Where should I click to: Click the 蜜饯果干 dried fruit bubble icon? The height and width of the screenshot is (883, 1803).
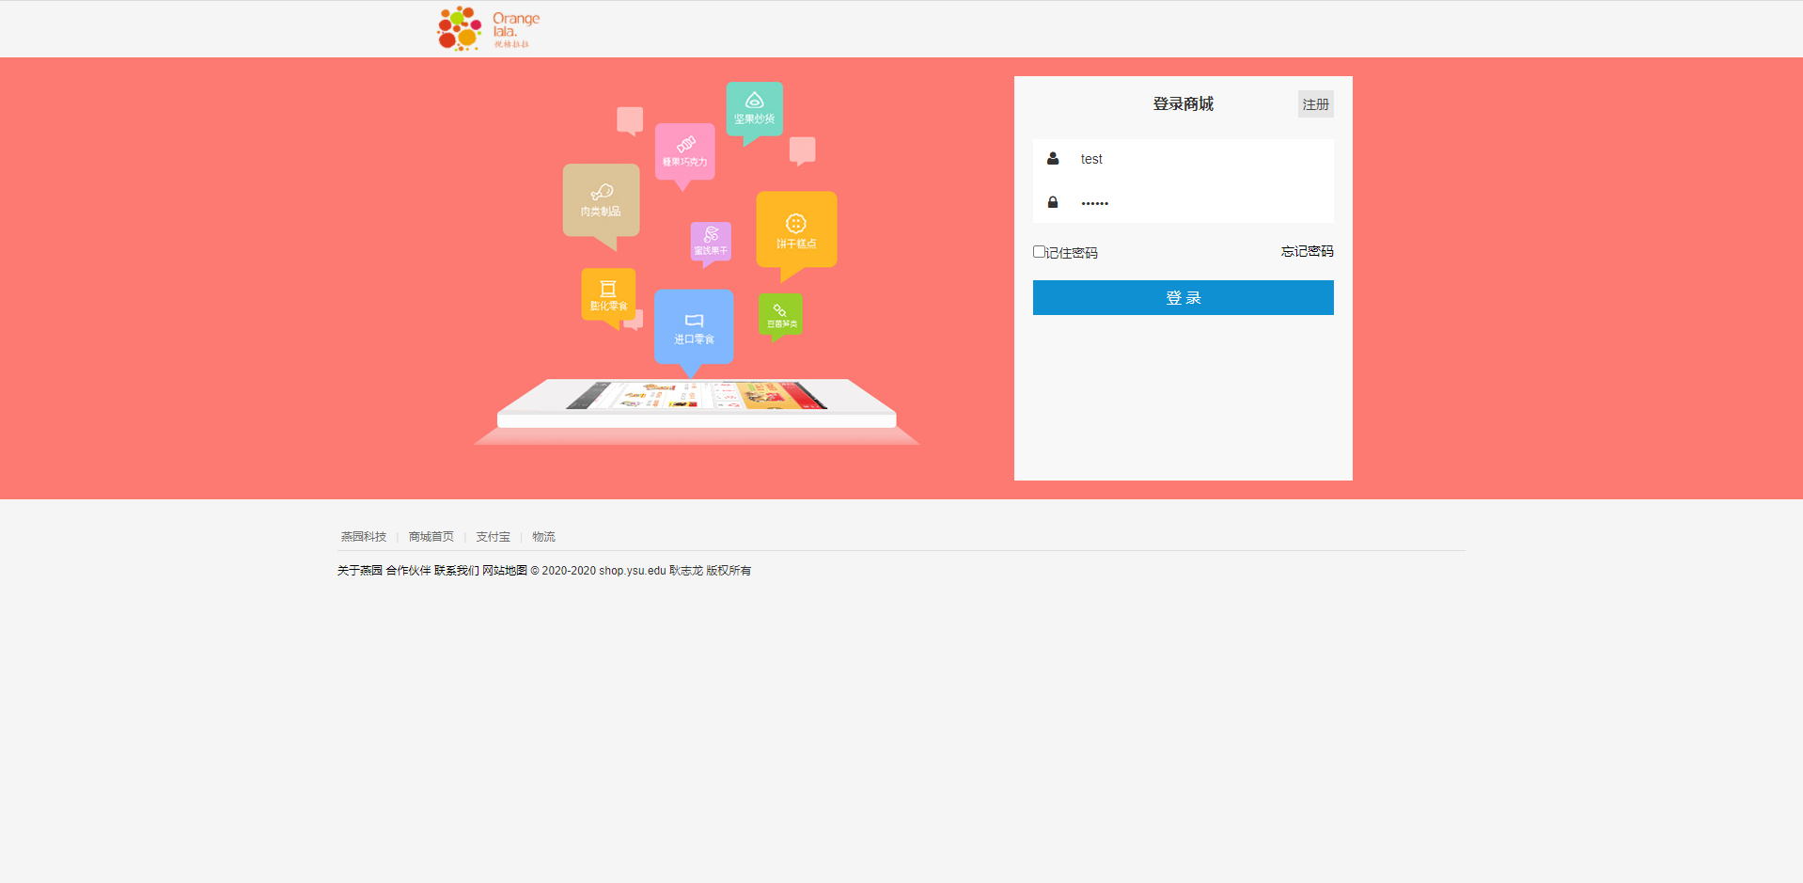point(711,244)
